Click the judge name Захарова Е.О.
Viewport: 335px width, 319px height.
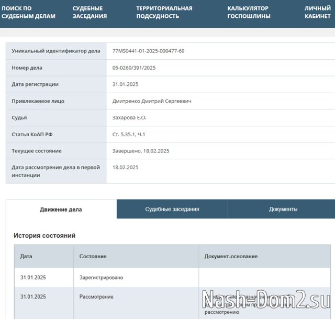click(x=129, y=118)
